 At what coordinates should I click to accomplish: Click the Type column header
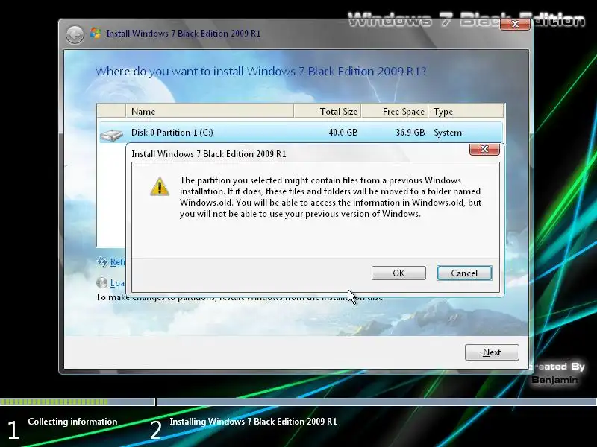point(466,111)
